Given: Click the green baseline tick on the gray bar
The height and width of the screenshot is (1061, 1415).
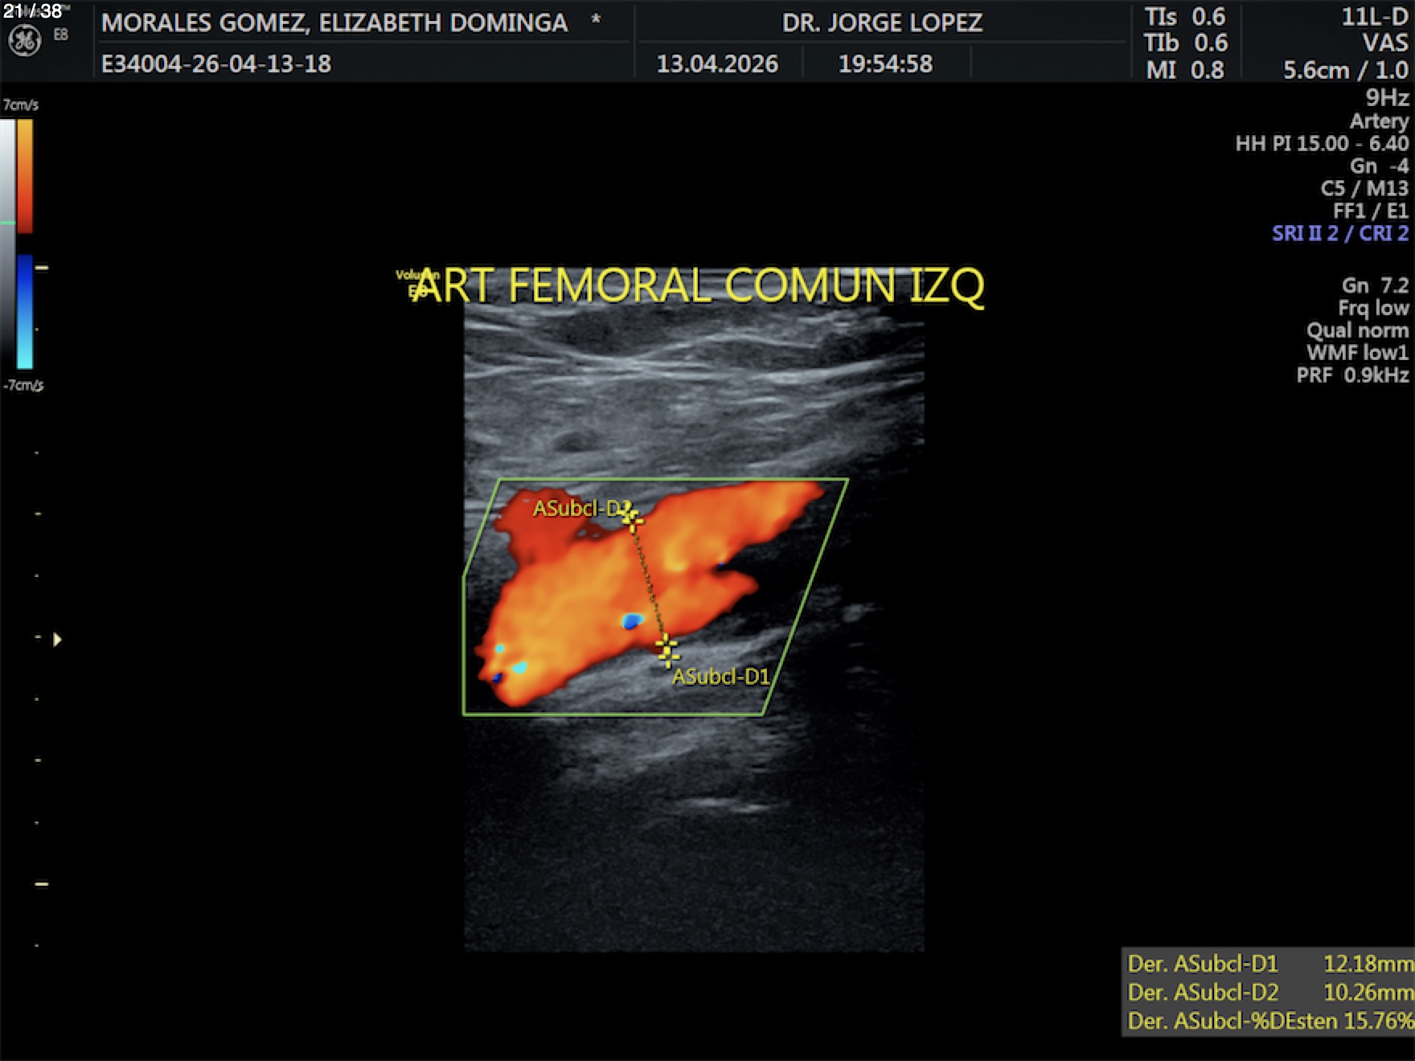Looking at the screenshot, I should [7, 222].
